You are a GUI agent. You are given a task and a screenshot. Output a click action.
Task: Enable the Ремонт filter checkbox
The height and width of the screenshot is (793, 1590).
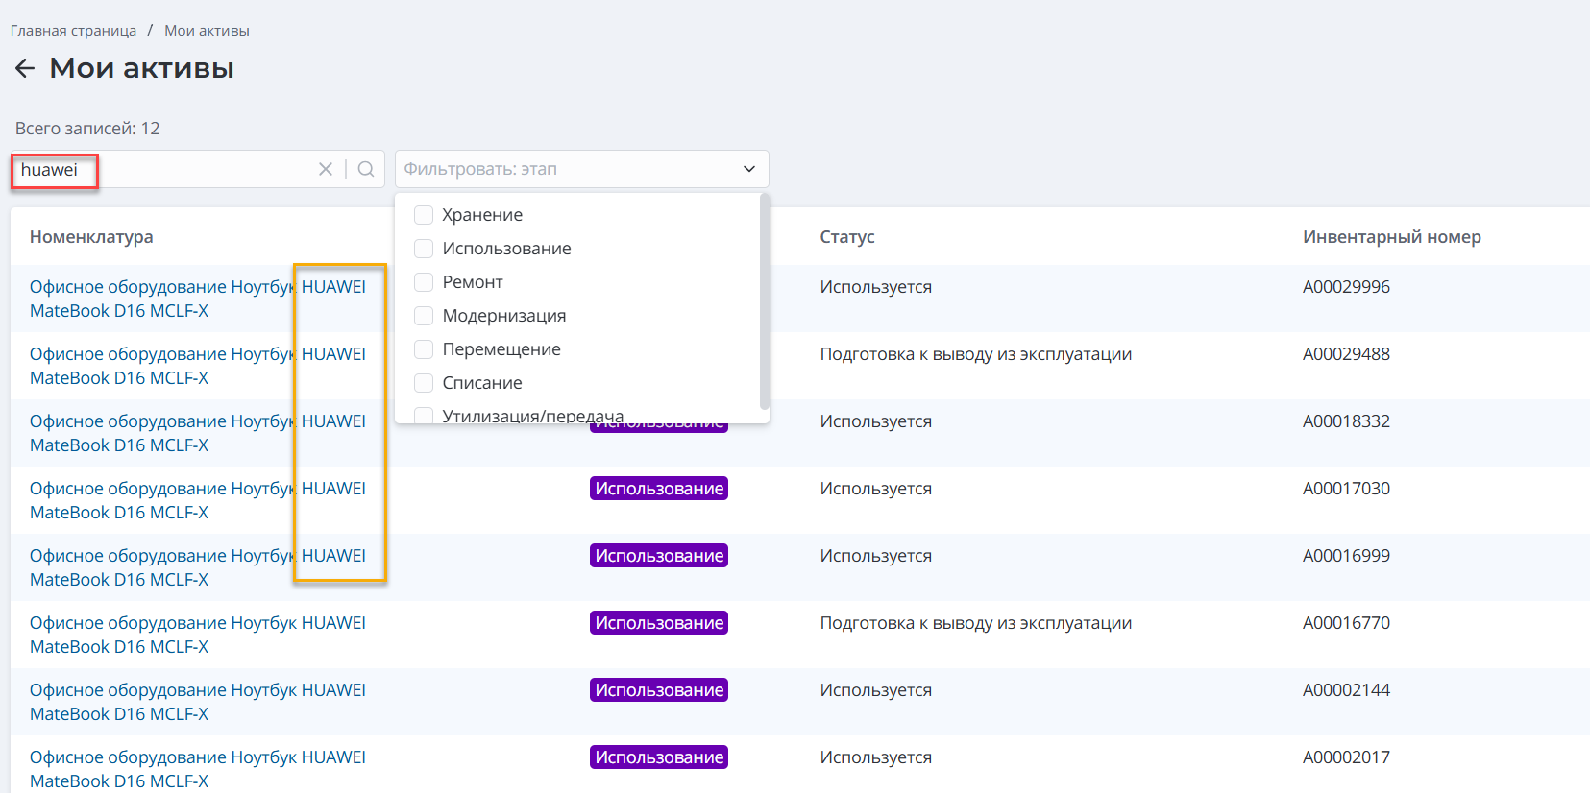click(424, 282)
